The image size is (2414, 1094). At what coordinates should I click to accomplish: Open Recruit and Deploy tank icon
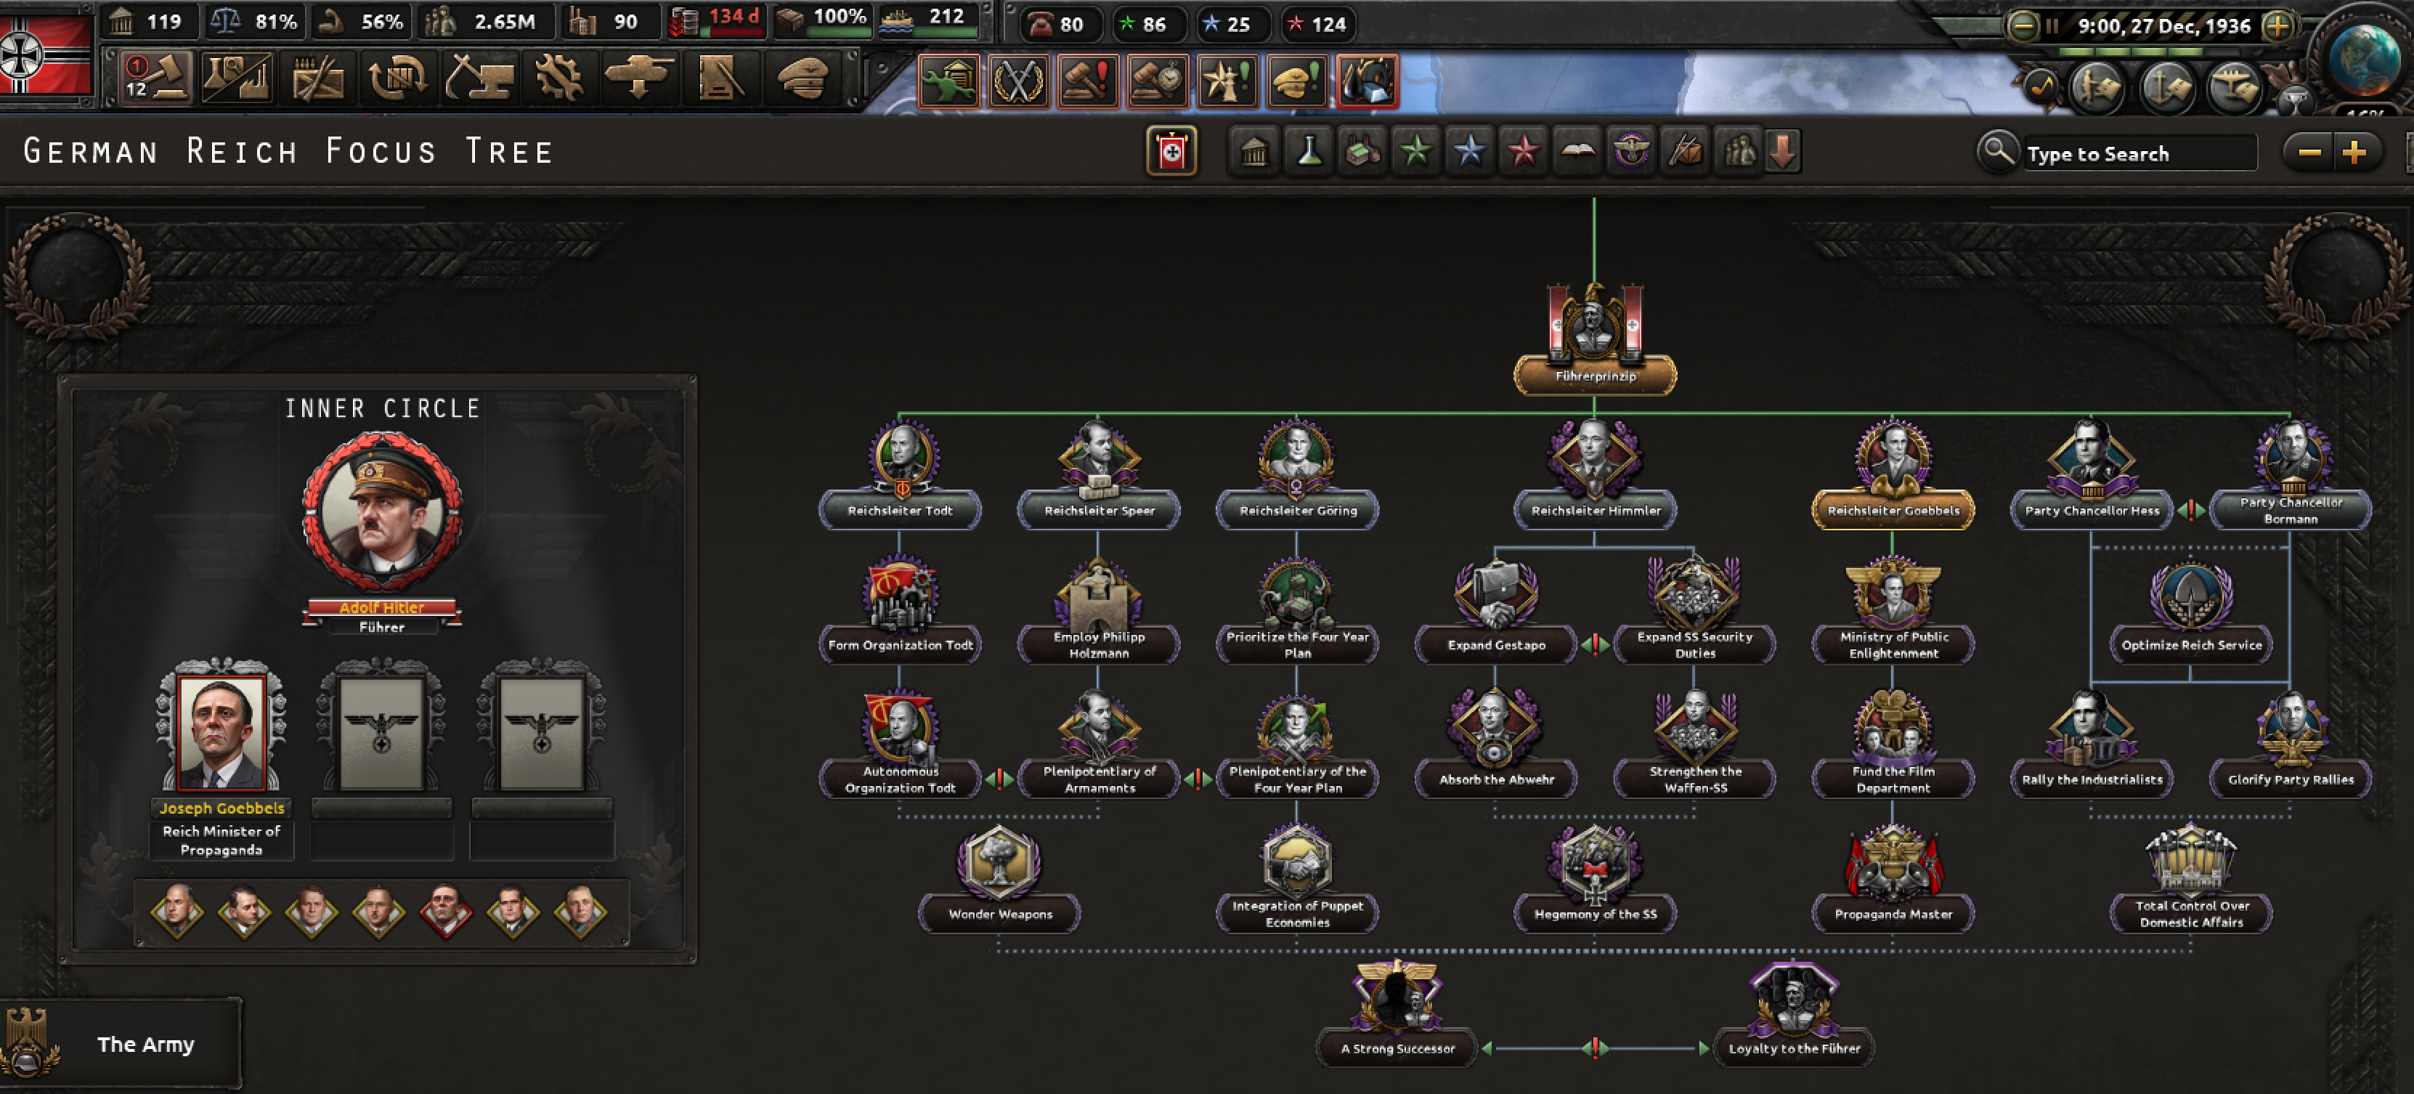(639, 78)
